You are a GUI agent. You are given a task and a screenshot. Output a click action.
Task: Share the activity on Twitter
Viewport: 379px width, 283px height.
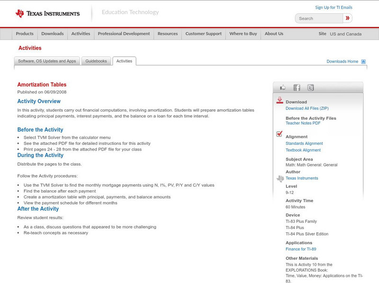(x=311, y=88)
